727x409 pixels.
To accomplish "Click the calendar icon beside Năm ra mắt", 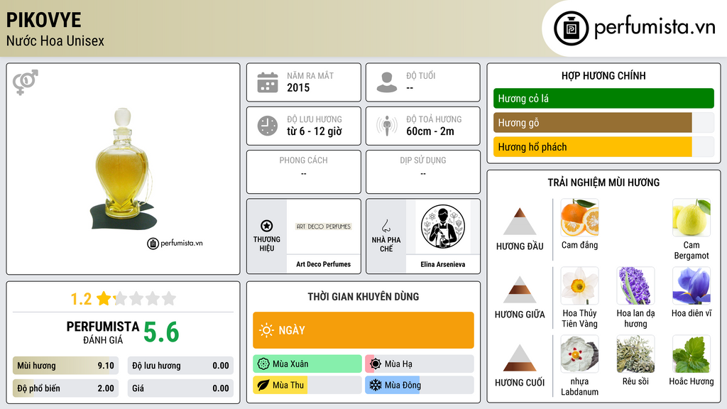I will tap(268, 82).
